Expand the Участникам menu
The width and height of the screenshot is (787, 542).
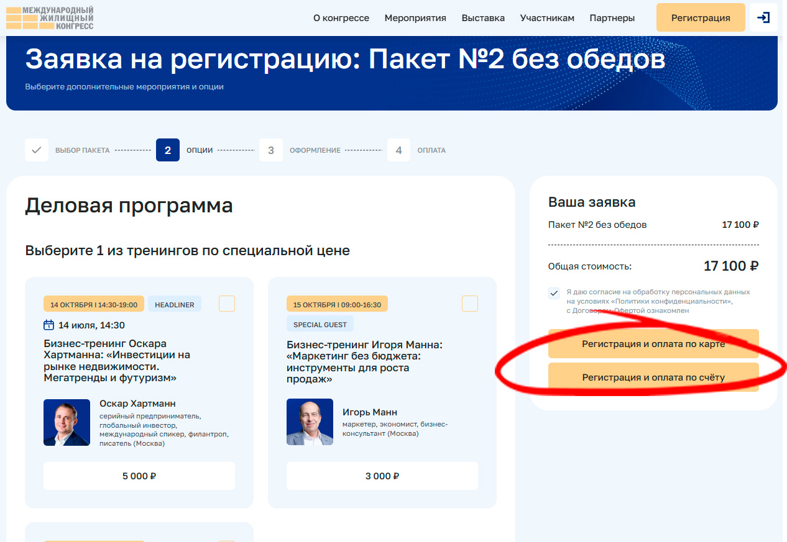[x=547, y=18]
